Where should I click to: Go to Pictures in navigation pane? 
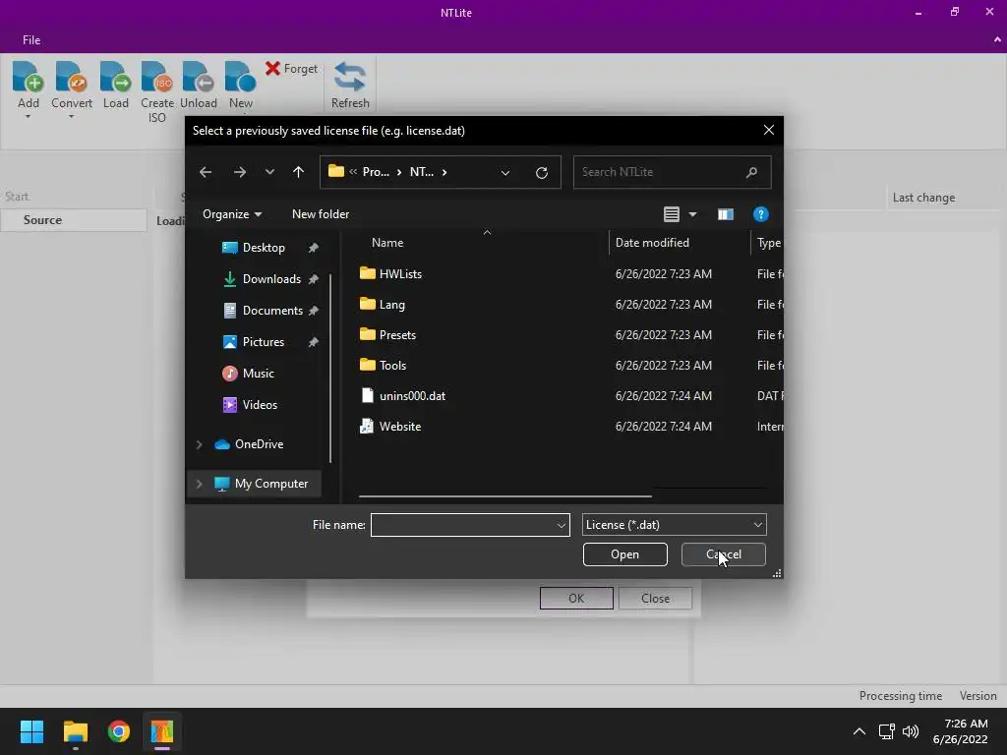coord(263,342)
